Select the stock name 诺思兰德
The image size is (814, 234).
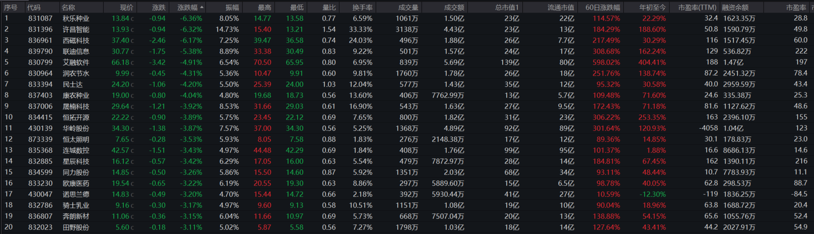click(x=76, y=194)
